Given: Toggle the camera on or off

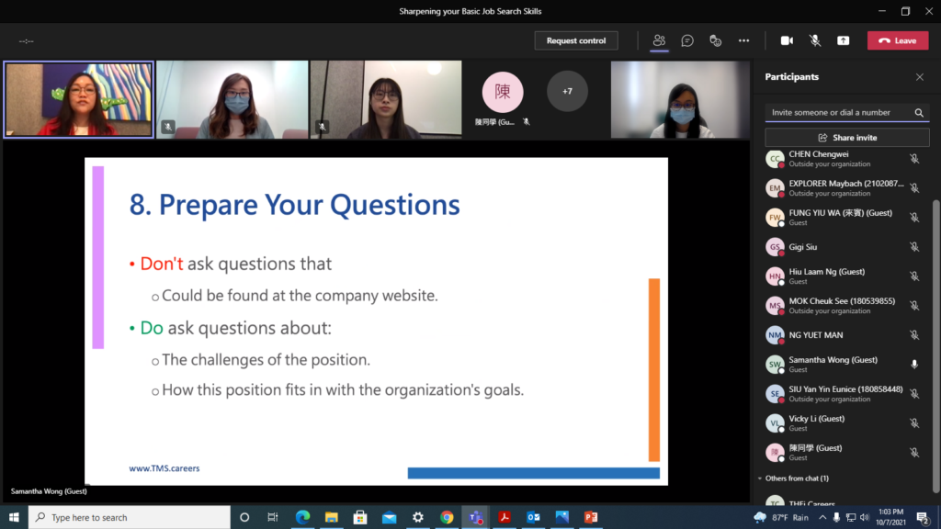Looking at the screenshot, I should coord(787,40).
